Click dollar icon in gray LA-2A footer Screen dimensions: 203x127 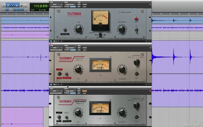[x=146, y=84]
